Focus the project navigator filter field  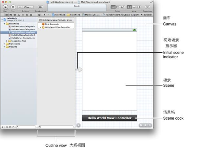26,127
